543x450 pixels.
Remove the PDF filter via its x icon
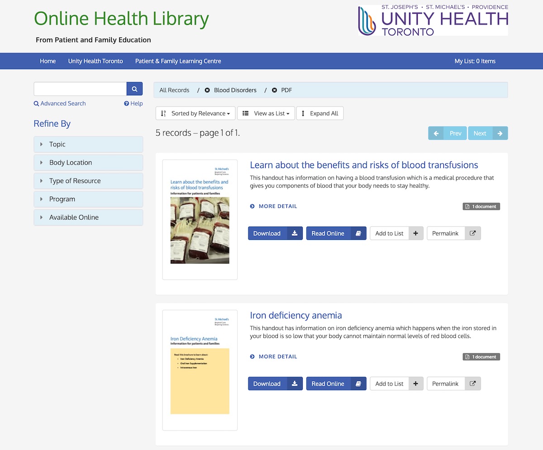click(274, 90)
